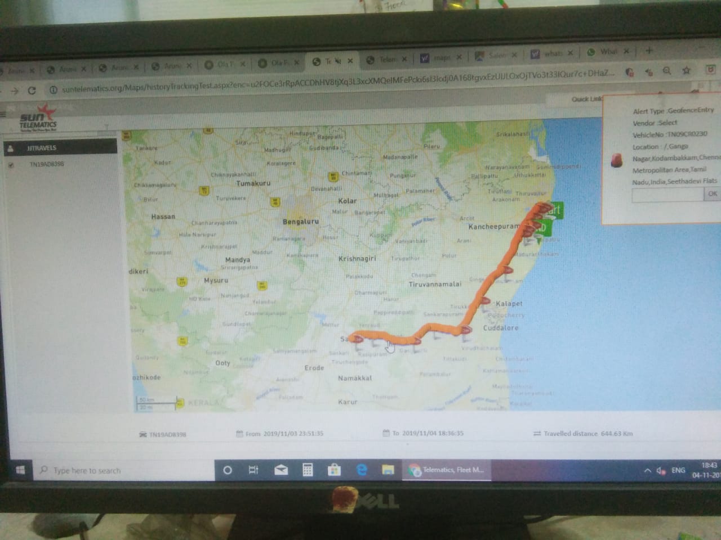The height and width of the screenshot is (540, 721).
Task: Reload the page with the refresh icon
Action: 32,90
